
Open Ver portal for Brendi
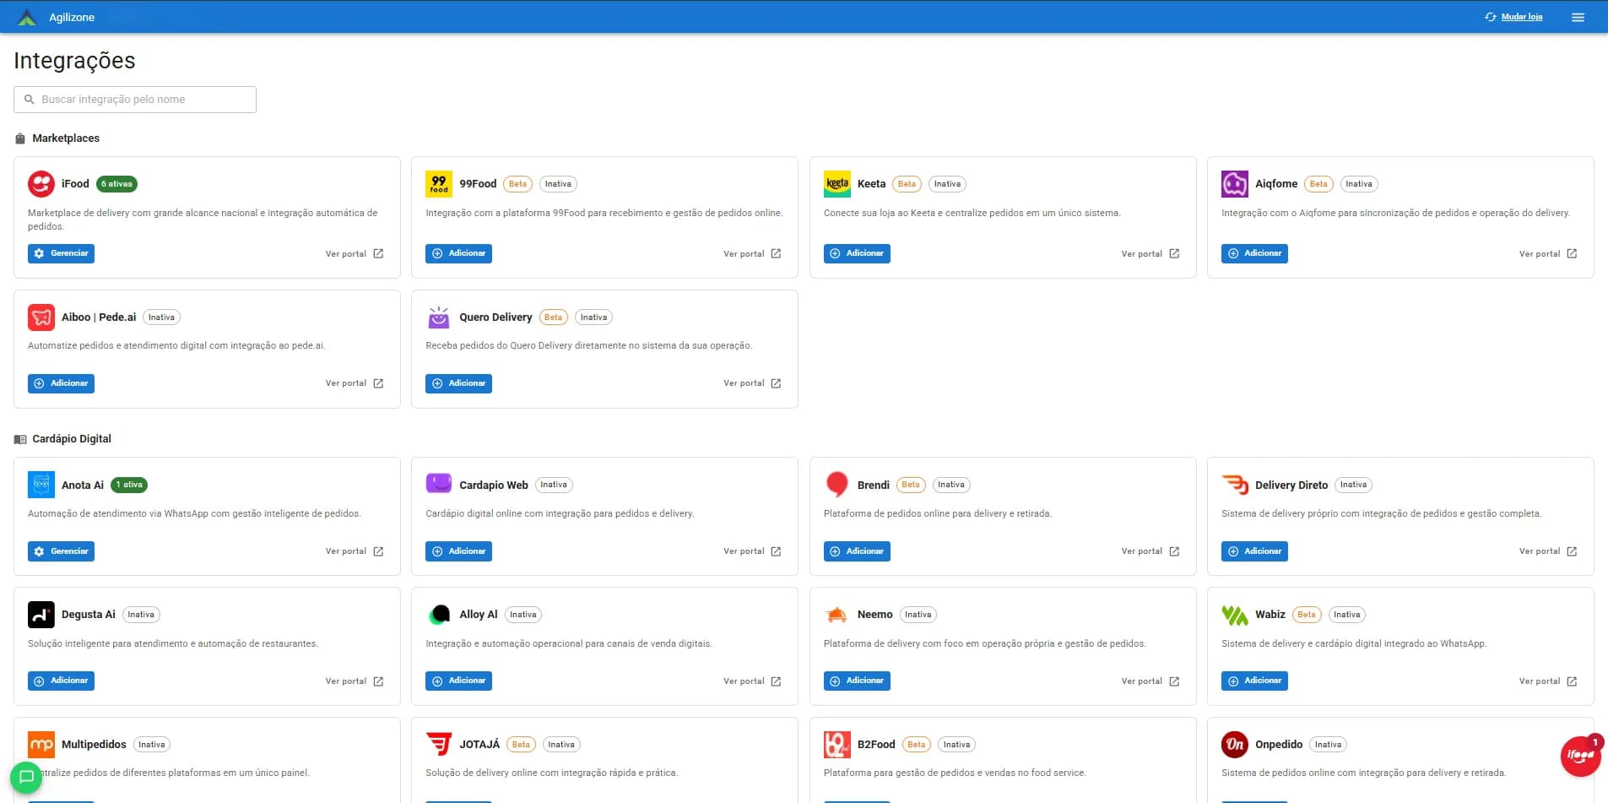click(x=1151, y=551)
